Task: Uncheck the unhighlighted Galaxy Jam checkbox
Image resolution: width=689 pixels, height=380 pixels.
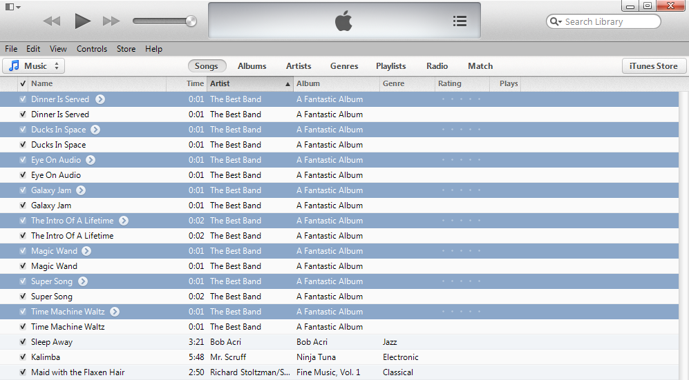Action: [x=23, y=205]
